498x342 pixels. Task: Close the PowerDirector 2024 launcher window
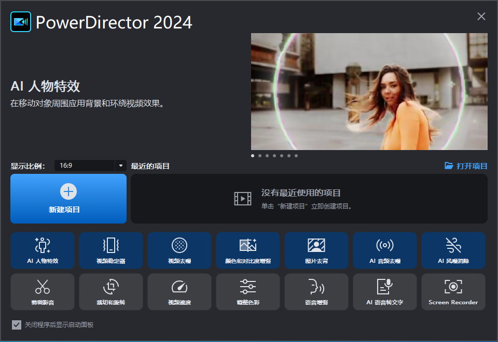click(x=481, y=17)
